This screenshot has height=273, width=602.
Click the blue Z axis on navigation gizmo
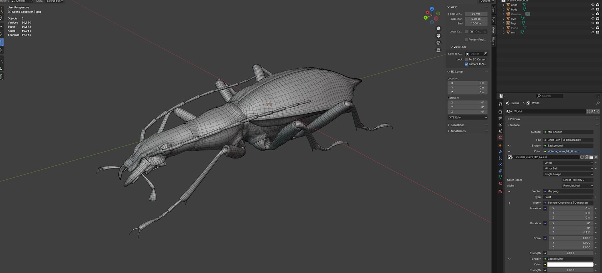pos(432,9)
